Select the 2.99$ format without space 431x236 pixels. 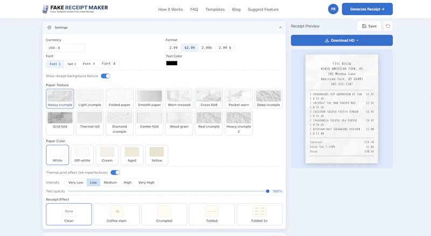click(207, 48)
